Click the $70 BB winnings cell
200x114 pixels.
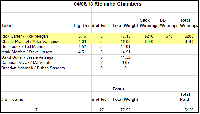pyautogui.click(x=169, y=36)
